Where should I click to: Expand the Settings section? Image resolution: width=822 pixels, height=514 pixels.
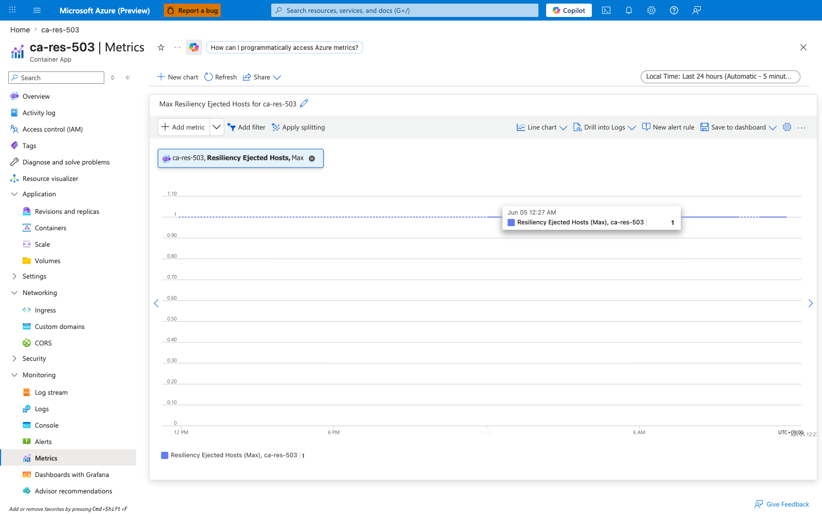pyautogui.click(x=14, y=276)
